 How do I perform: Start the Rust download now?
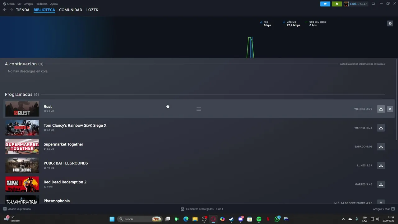coord(381,109)
